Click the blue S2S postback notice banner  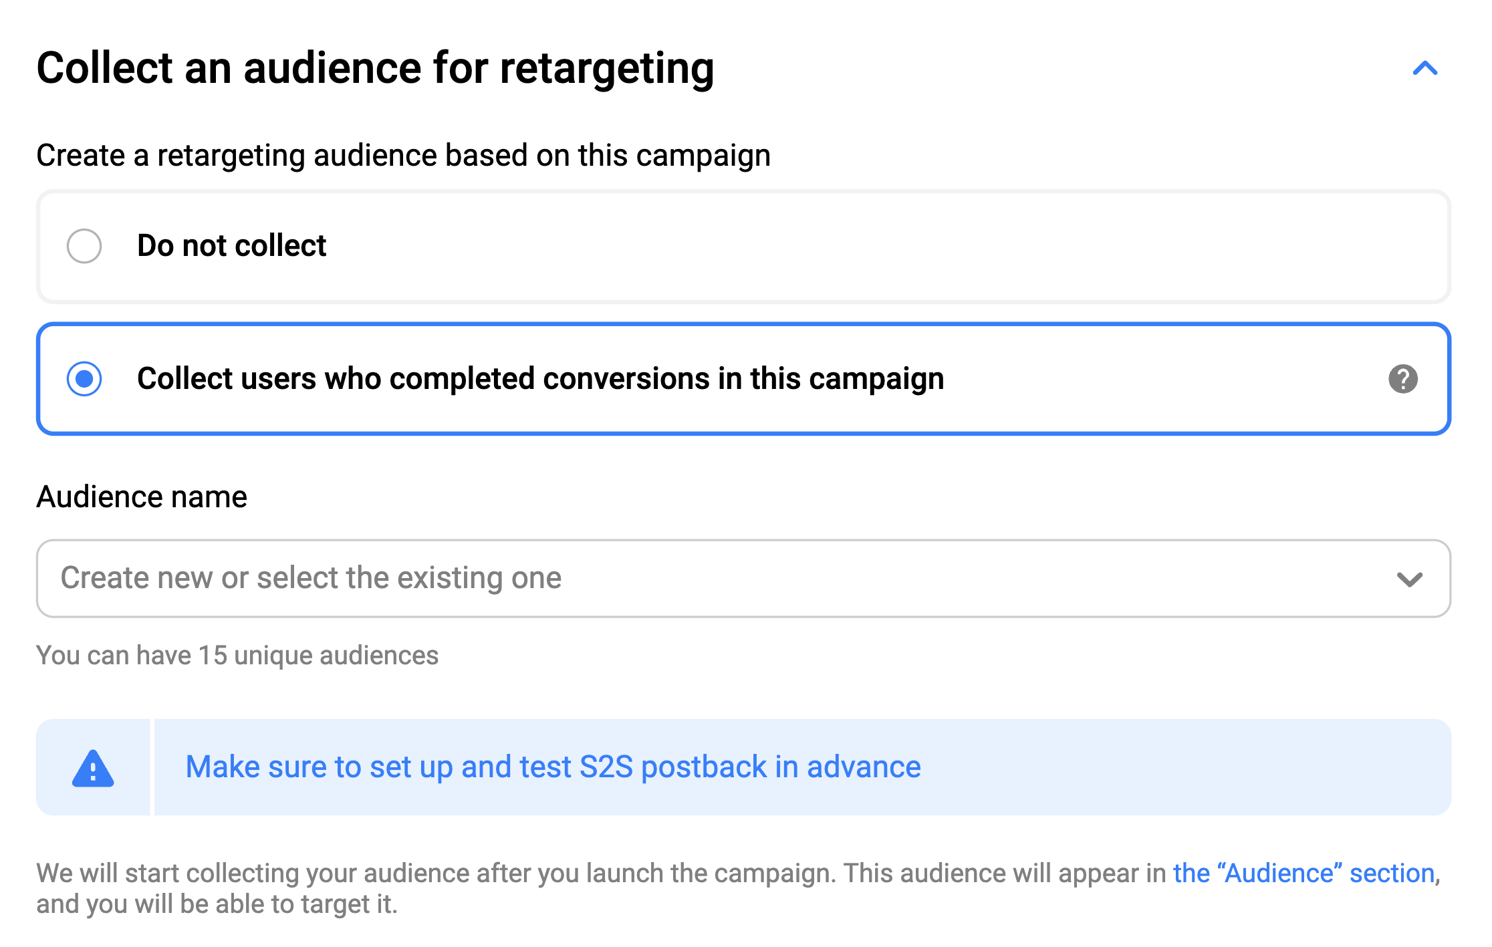pos(1183,767)
